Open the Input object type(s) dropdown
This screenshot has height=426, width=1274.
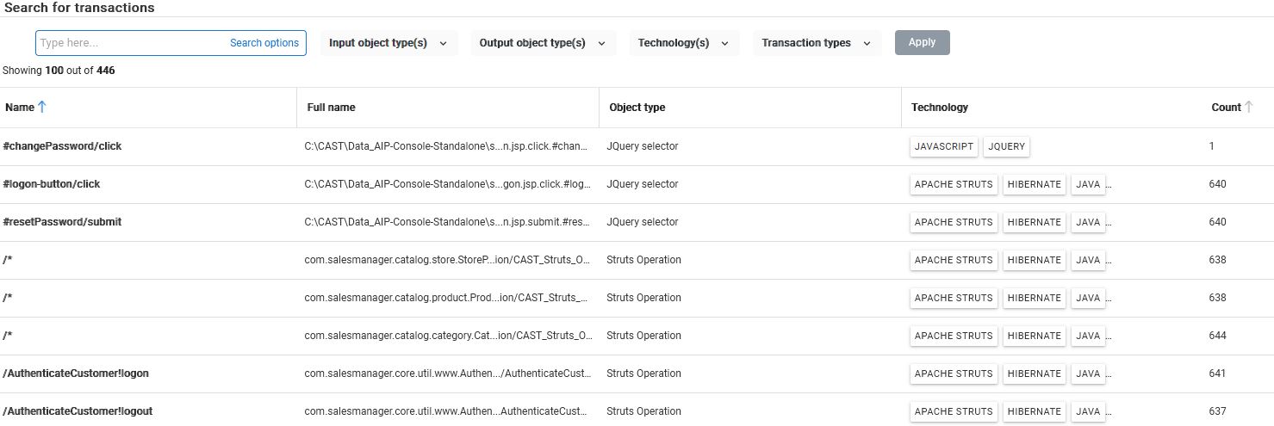[388, 43]
